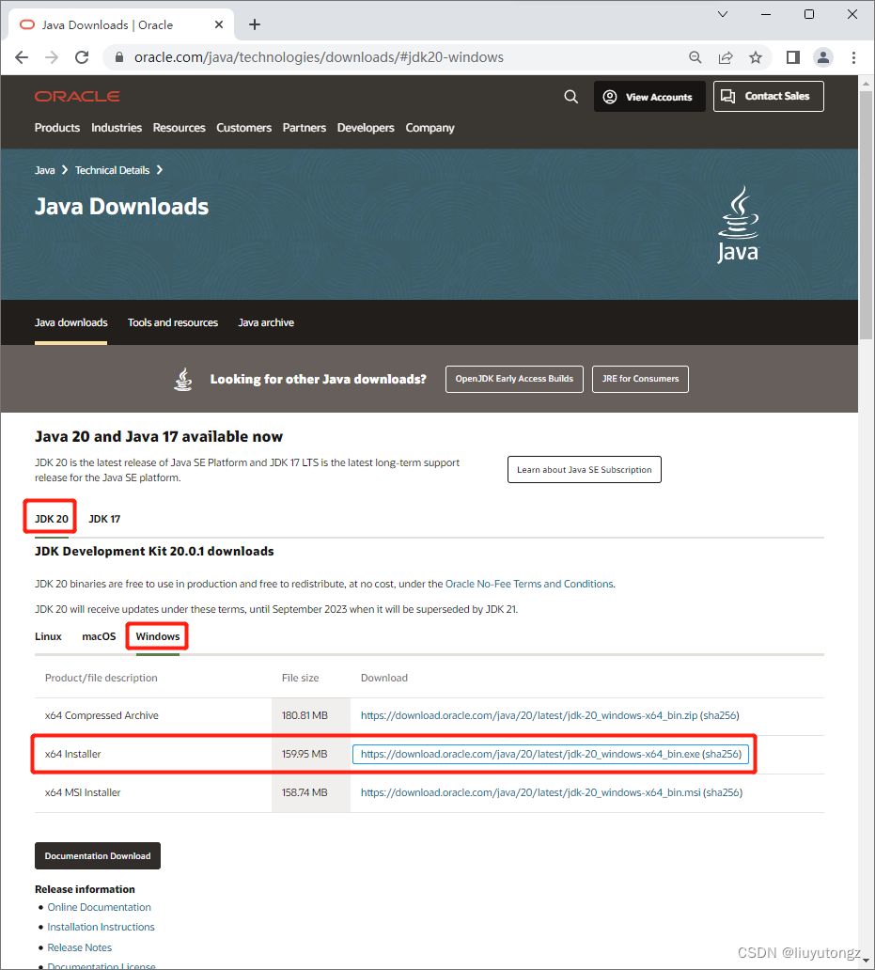Open the Release Notes link

[80, 947]
